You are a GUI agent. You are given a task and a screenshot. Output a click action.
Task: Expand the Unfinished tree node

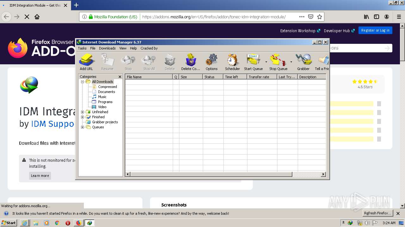click(83, 112)
